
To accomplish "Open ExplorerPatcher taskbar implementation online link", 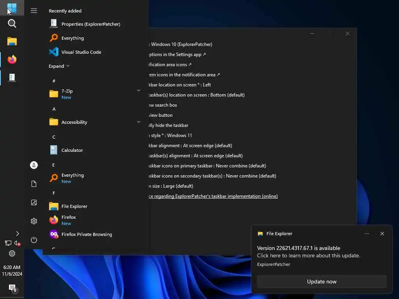I will [x=213, y=196].
